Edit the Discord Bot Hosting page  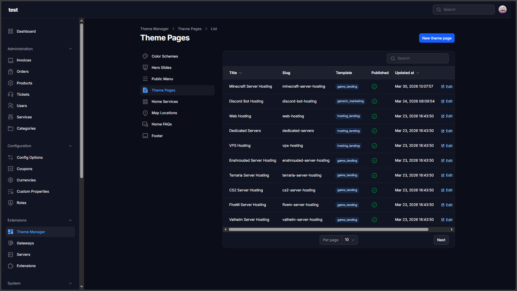pos(447,101)
